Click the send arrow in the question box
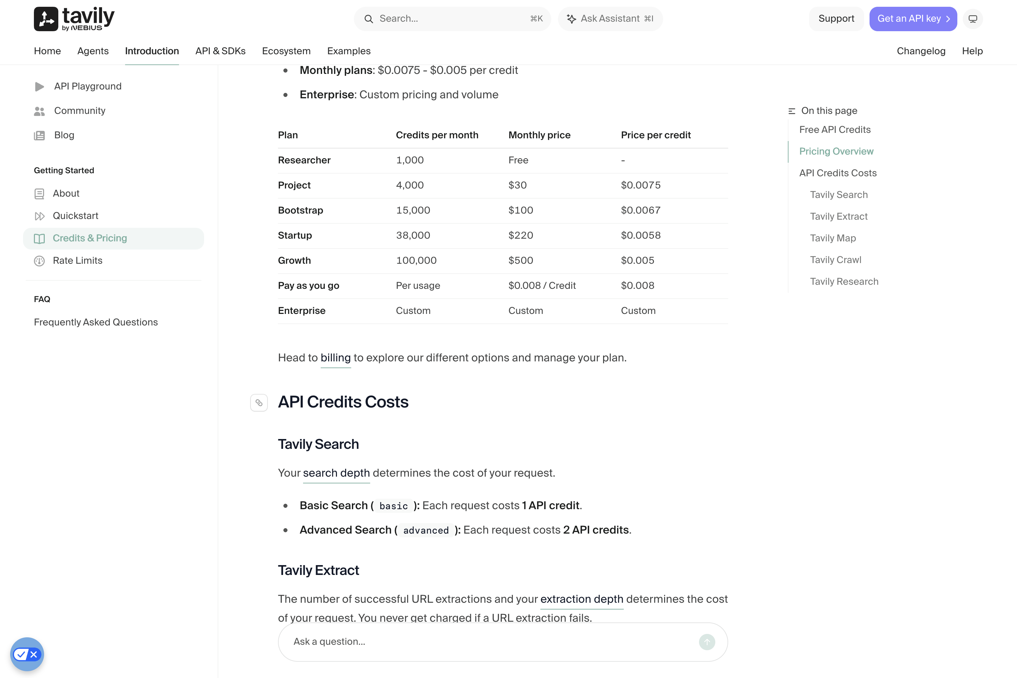The width and height of the screenshot is (1017, 678). [x=707, y=642]
